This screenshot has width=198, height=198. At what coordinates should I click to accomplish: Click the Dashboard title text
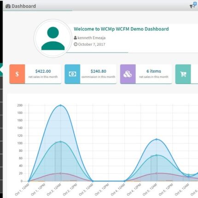(x=23, y=6)
